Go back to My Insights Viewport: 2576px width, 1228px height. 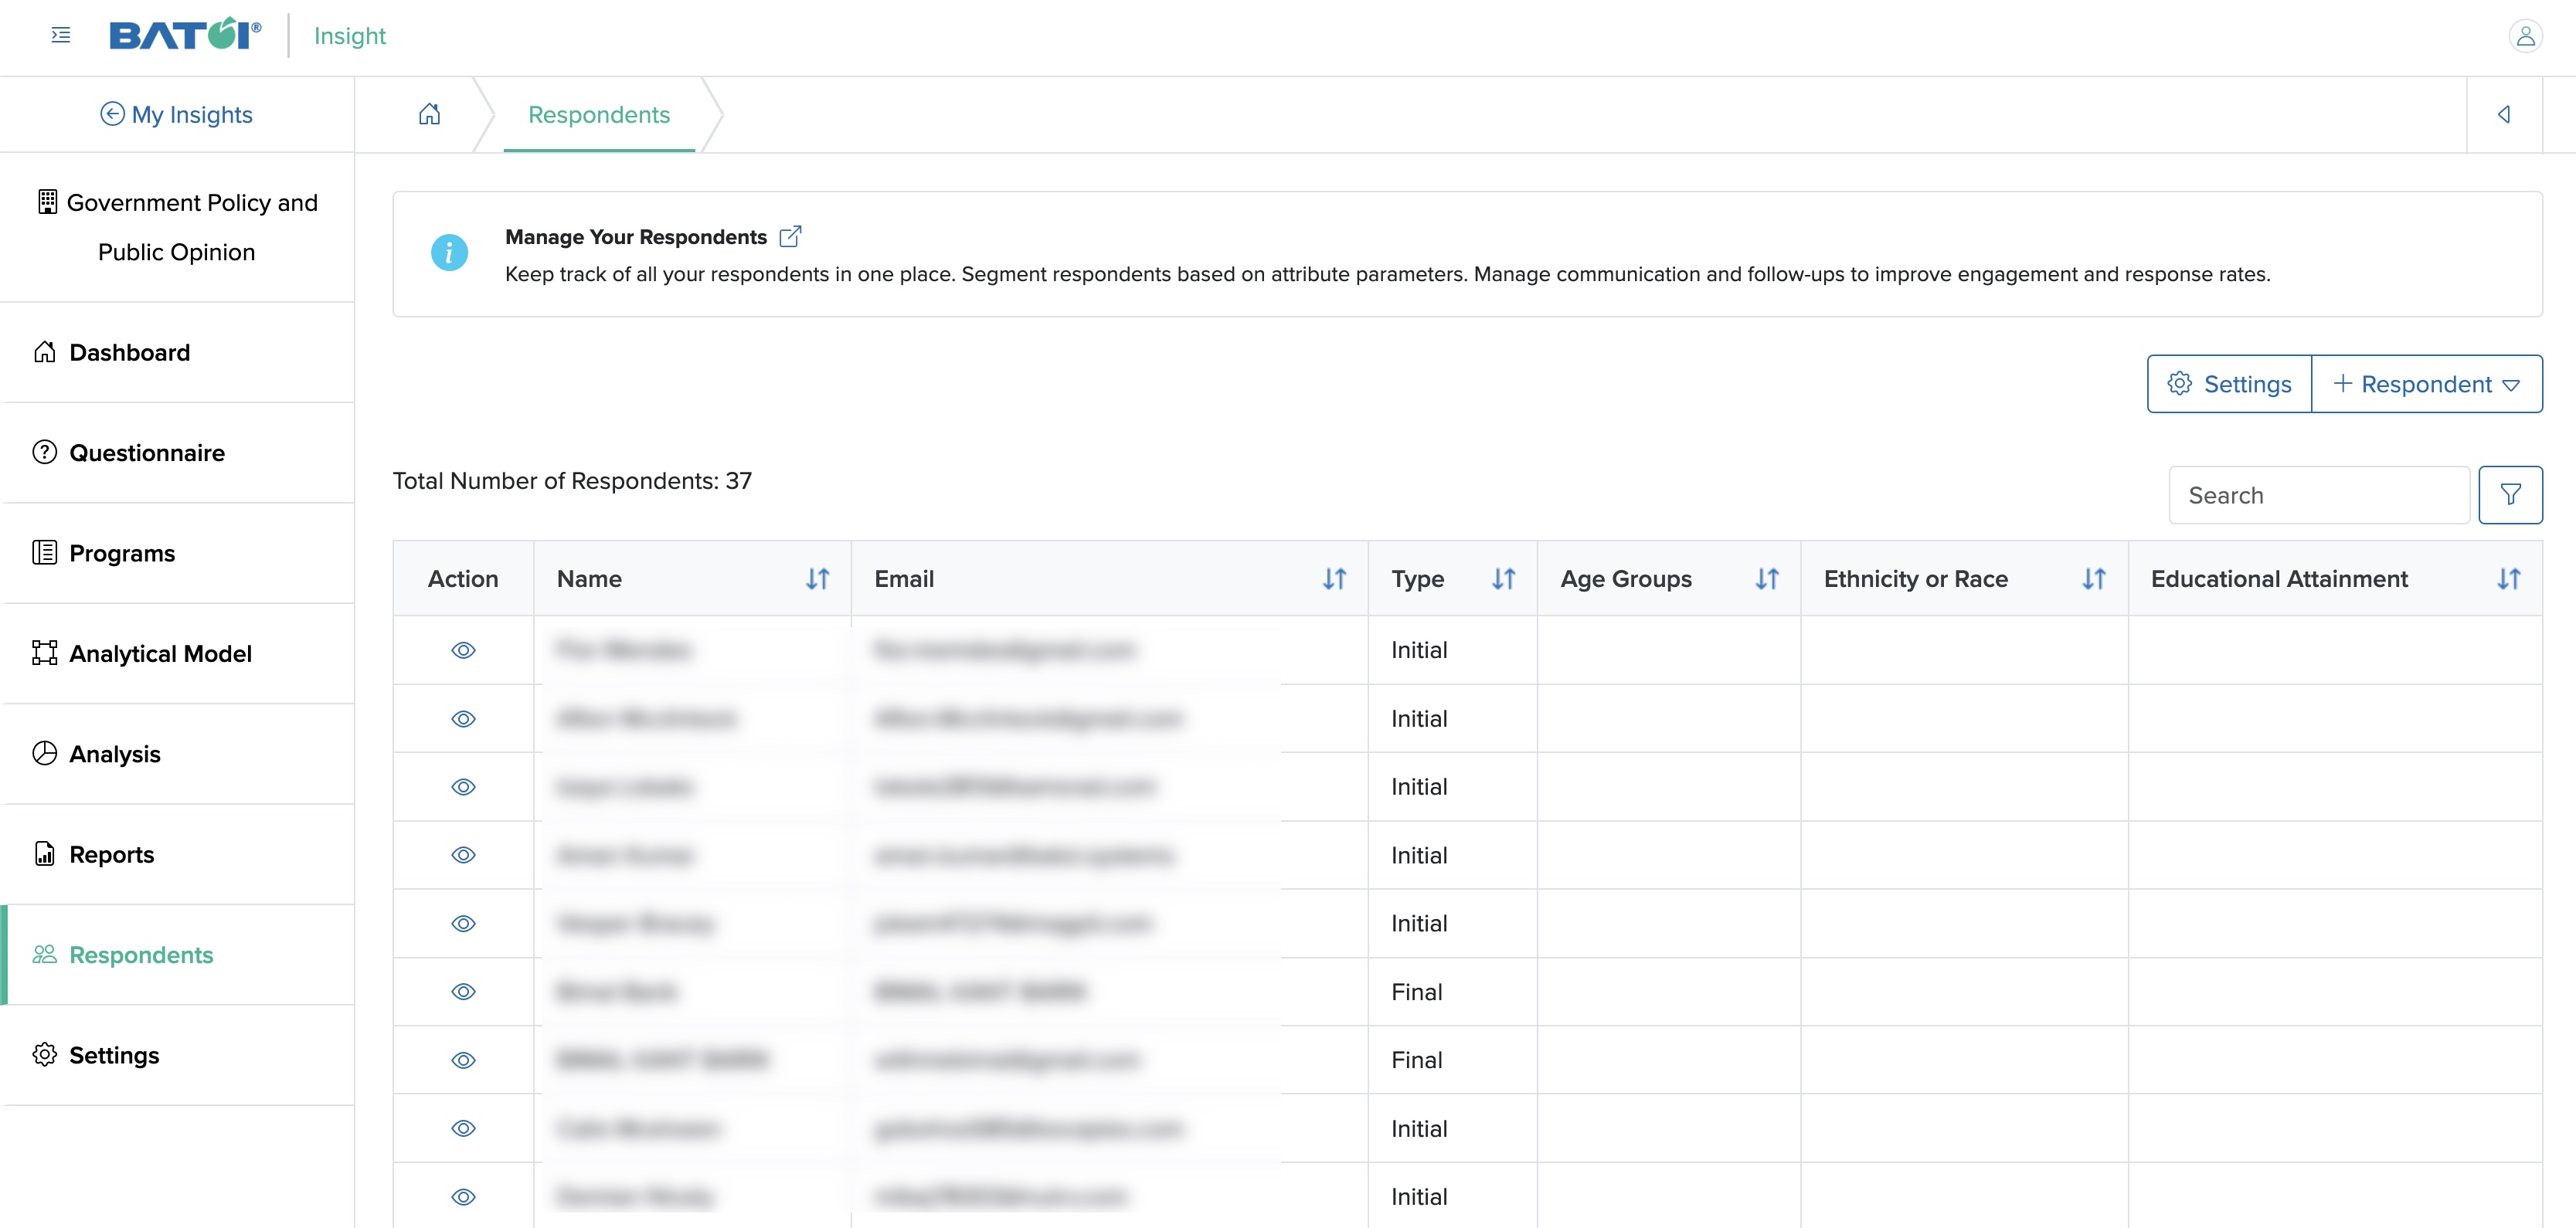pos(177,114)
